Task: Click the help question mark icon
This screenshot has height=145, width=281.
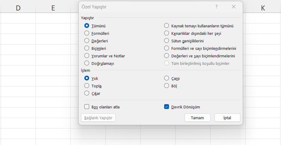Action: tap(217, 7)
